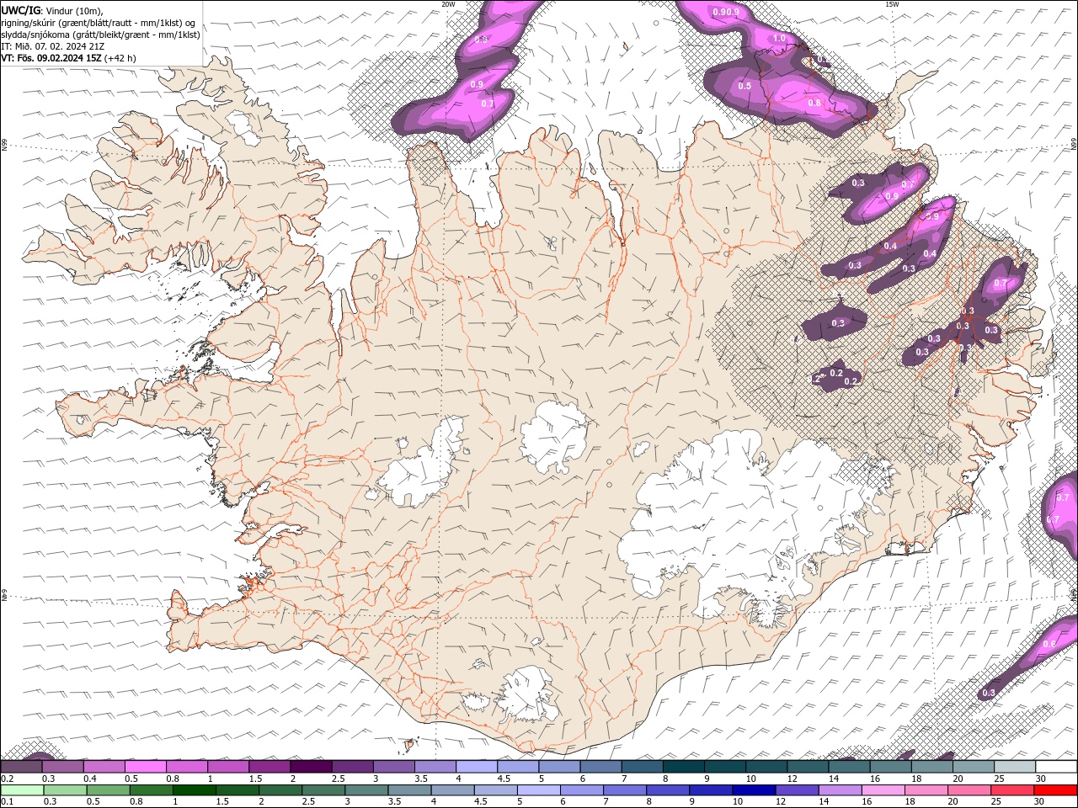Click the 'VT: Fös. 09.02.2024 15Z' valid time
The width and height of the screenshot is (1078, 808).
coord(51,58)
